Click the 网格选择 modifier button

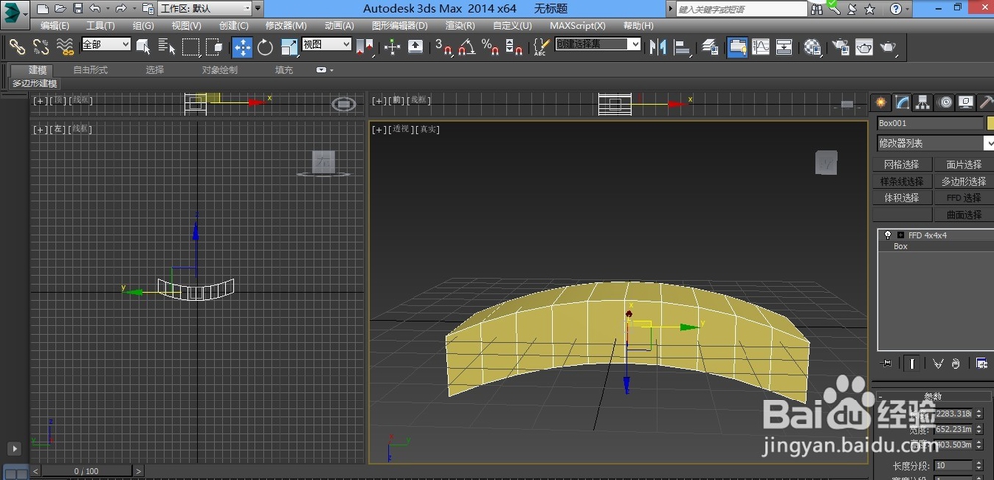902,164
